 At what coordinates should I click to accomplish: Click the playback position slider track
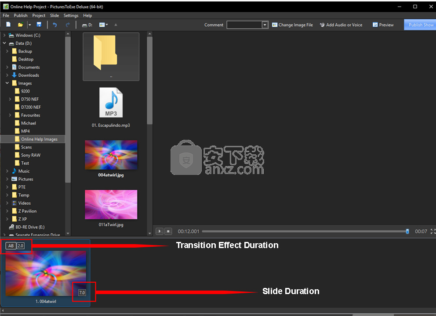point(305,231)
